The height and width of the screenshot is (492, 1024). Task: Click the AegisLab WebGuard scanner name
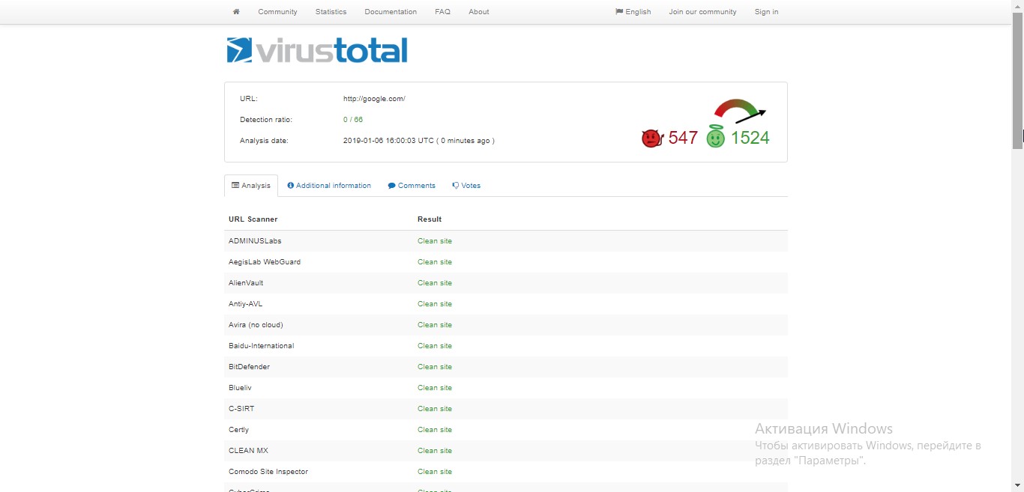click(x=265, y=262)
